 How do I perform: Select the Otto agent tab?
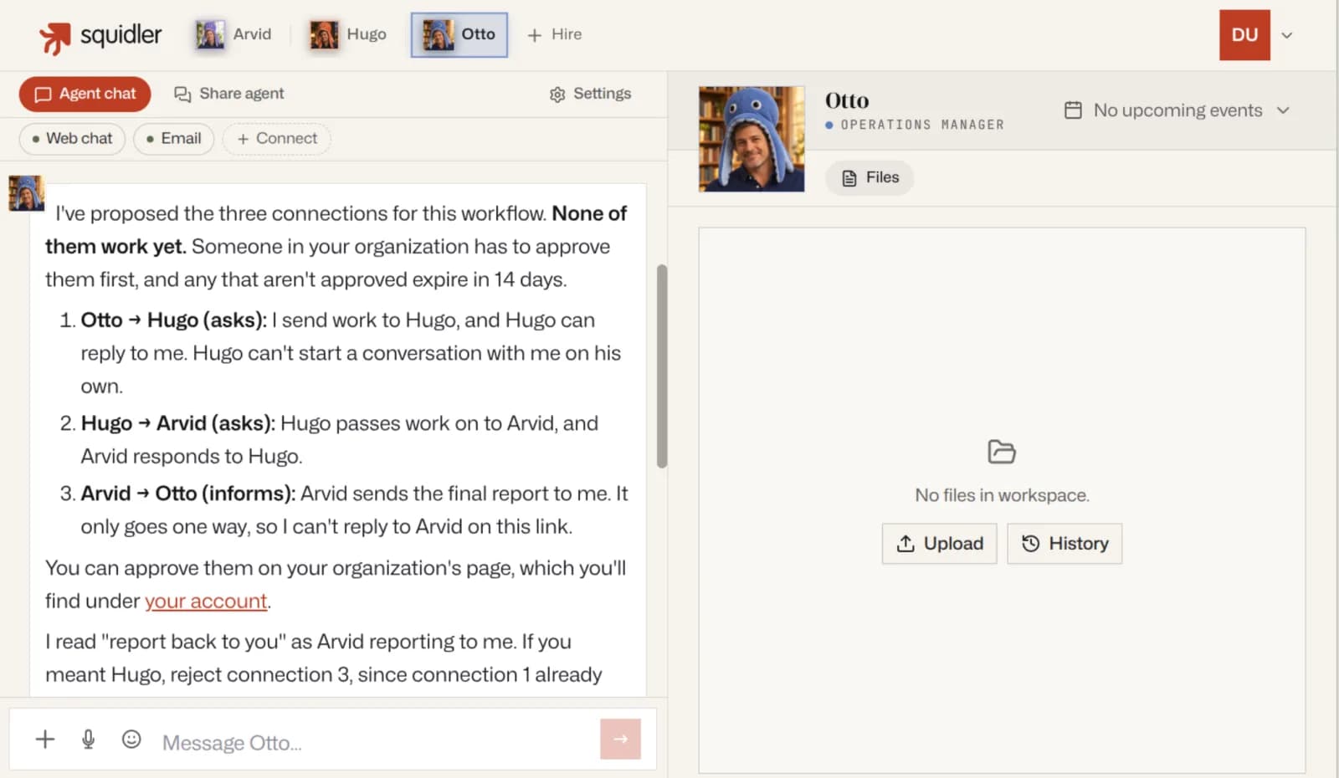pos(459,34)
